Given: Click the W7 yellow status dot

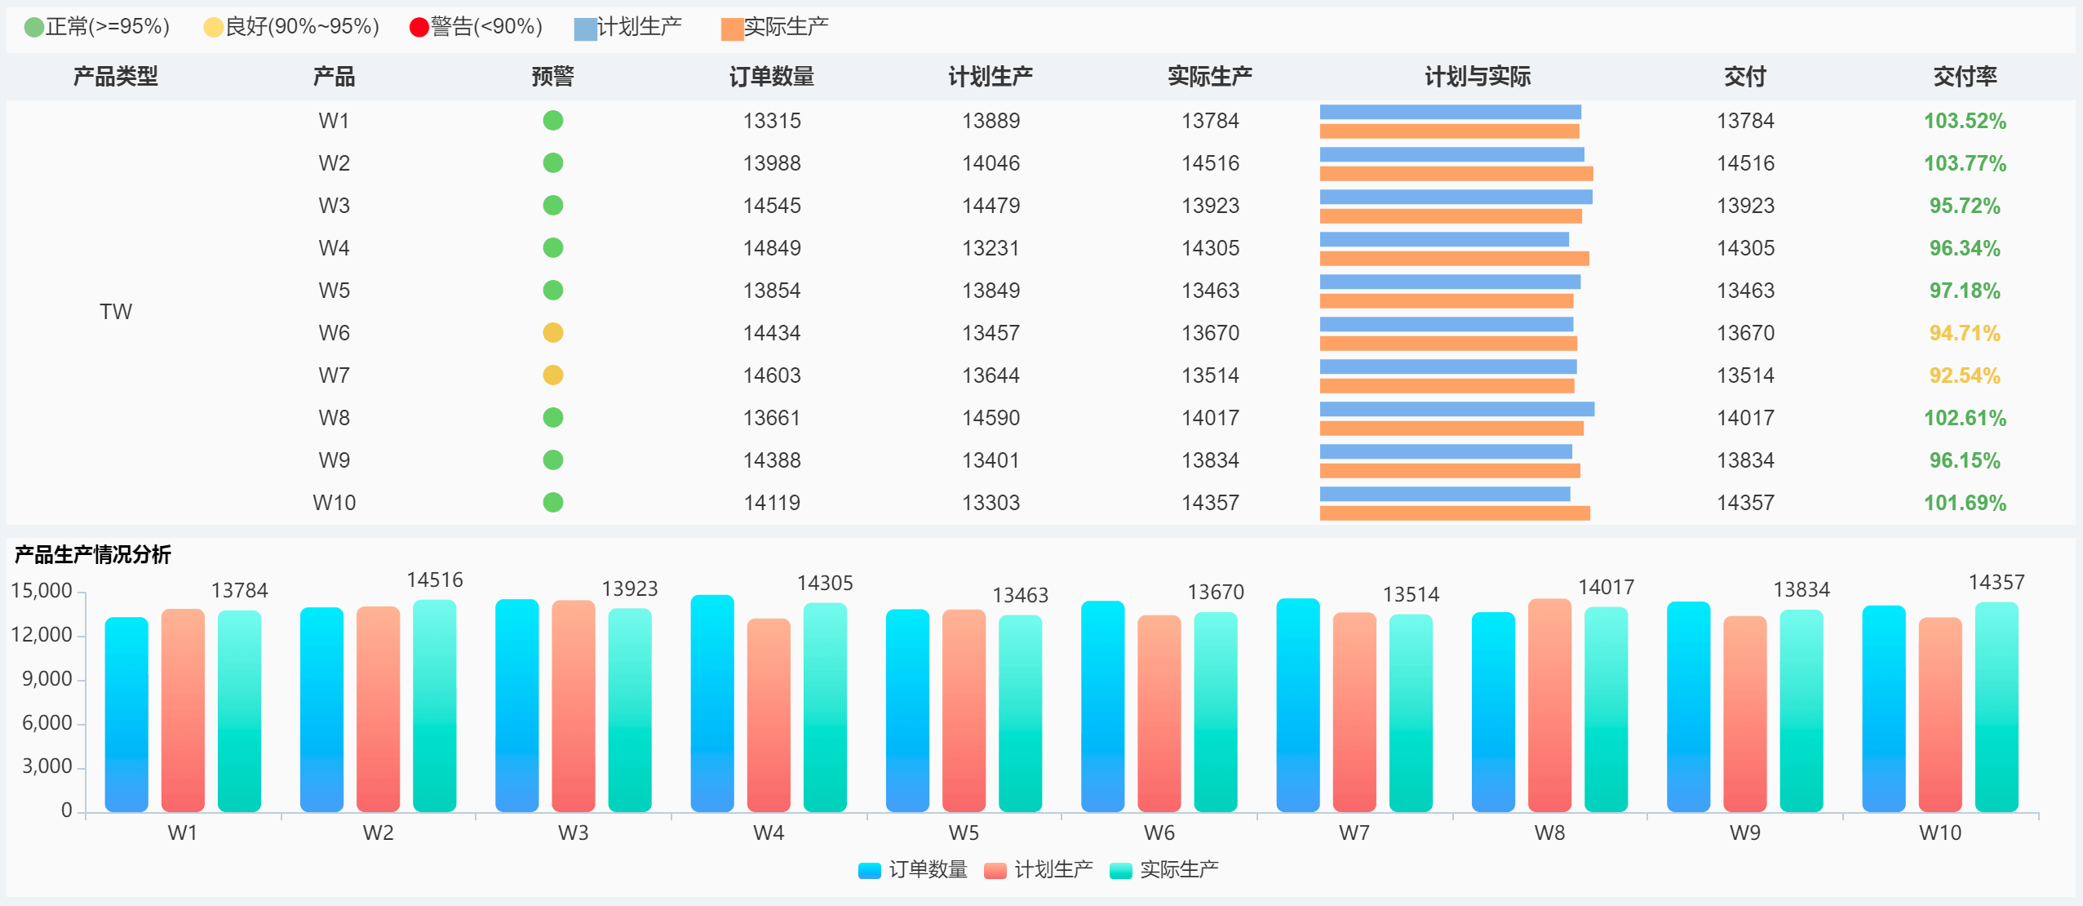Looking at the screenshot, I should (x=552, y=375).
